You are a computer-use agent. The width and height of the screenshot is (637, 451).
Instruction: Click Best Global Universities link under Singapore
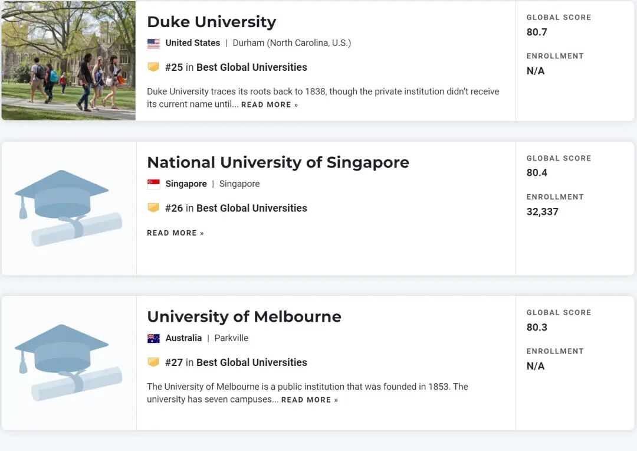click(x=251, y=208)
